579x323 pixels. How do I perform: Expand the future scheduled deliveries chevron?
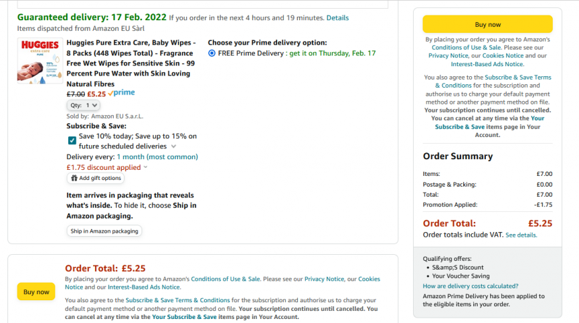173,146
